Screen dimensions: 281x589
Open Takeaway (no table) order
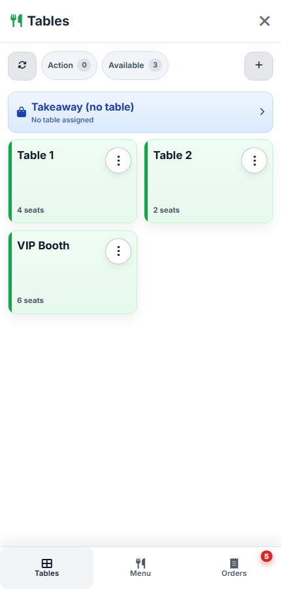click(x=140, y=113)
